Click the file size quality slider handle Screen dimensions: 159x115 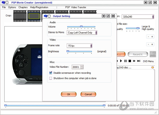[x=138, y=29]
